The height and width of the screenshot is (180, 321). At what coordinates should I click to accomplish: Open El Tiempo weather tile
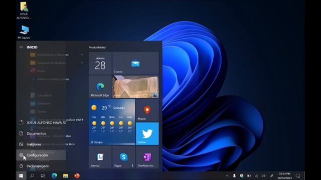pos(112,122)
